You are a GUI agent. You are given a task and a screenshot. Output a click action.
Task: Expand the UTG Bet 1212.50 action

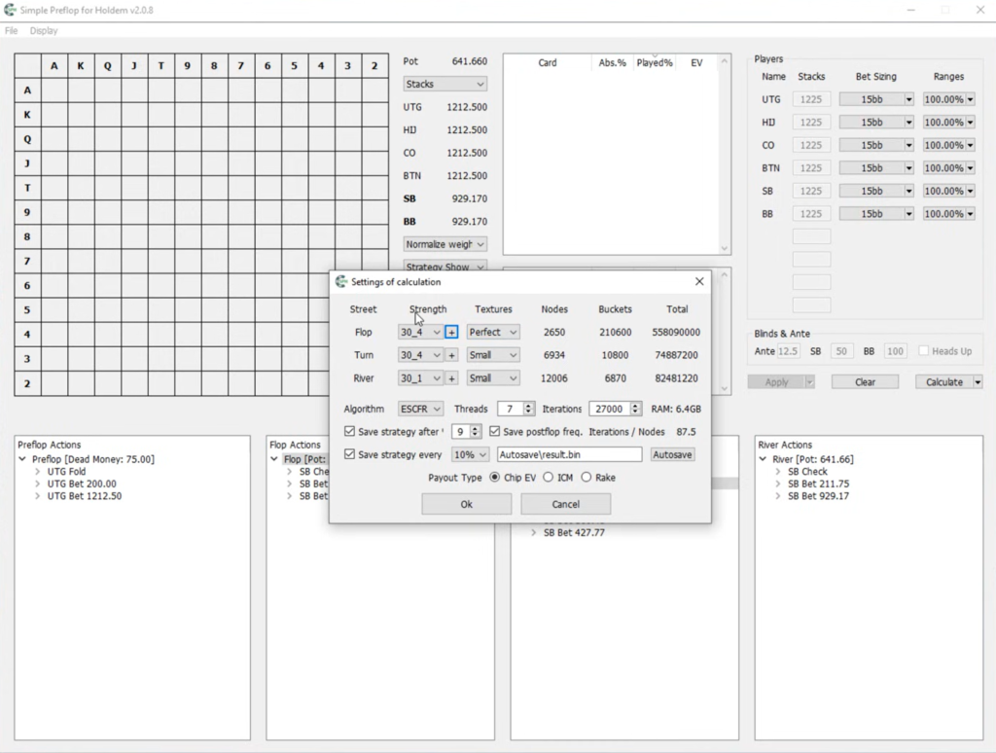point(38,495)
